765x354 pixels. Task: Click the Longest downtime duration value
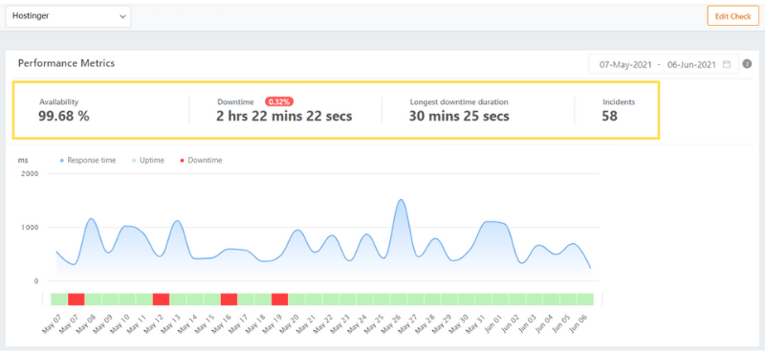459,116
